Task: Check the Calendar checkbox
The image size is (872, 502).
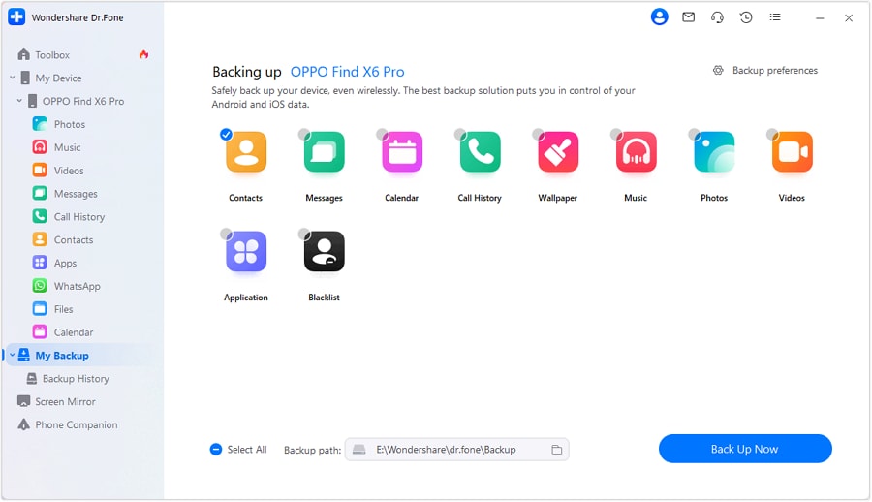Action: tap(382, 134)
